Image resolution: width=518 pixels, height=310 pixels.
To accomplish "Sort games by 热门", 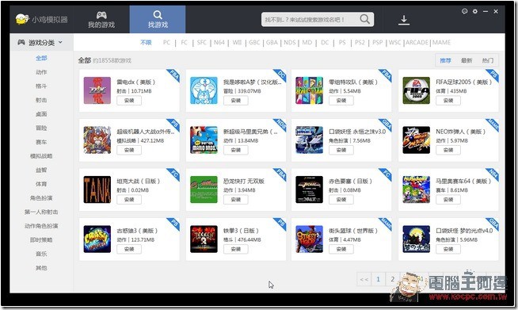I will [488, 60].
